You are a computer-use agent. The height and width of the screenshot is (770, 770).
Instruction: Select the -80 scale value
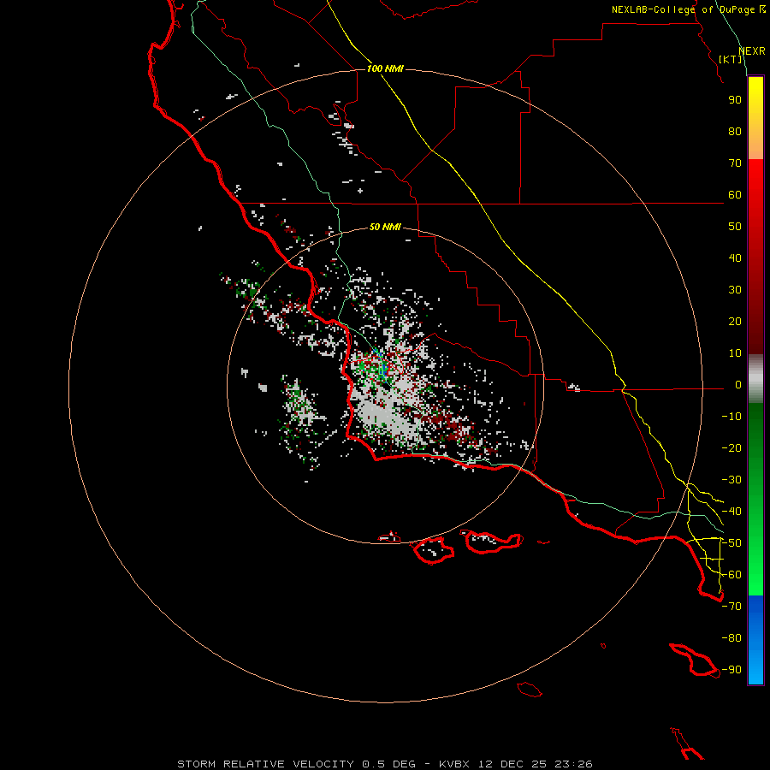click(x=731, y=638)
